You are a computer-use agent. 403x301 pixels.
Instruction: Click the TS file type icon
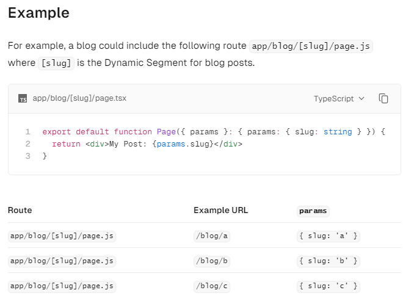(23, 98)
